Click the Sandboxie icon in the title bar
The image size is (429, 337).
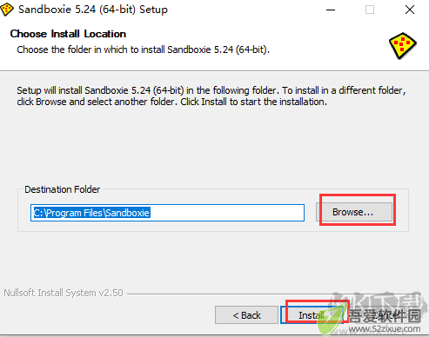pos(6,10)
